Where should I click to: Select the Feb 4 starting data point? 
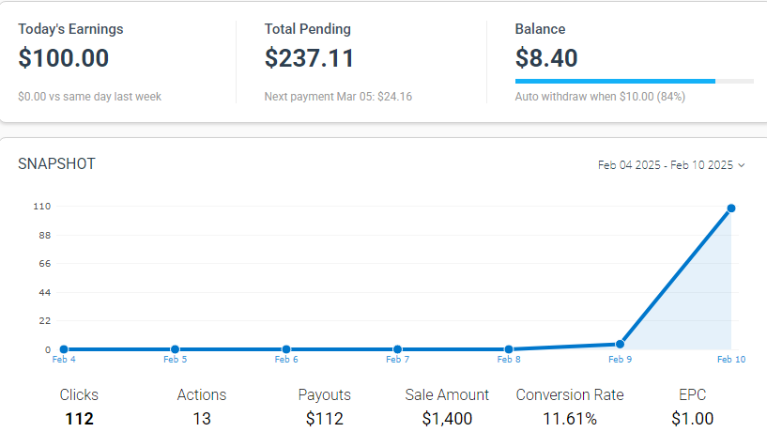coord(64,349)
